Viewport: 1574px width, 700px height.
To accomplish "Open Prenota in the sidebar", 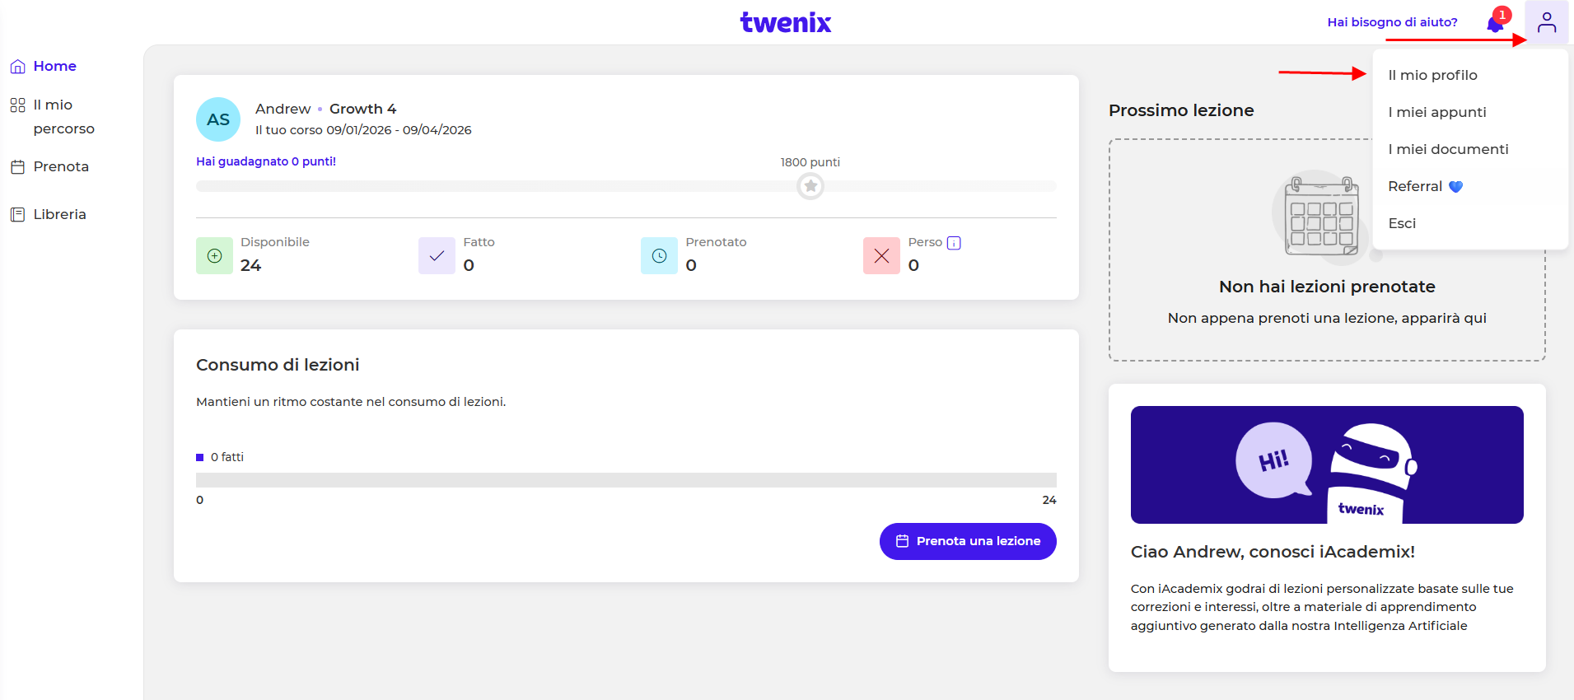I will click(x=60, y=166).
